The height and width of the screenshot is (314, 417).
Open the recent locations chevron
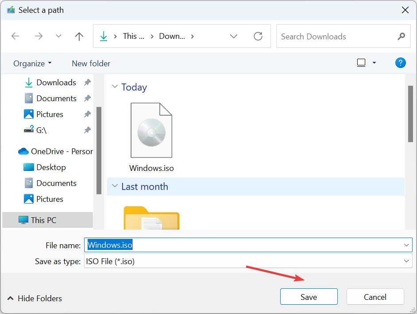(58, 36)
